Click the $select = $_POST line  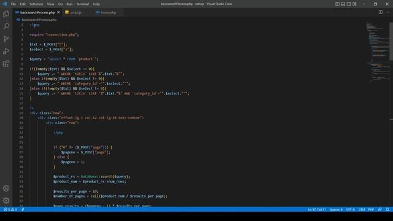pyautogui.click(x=51, y=49)
